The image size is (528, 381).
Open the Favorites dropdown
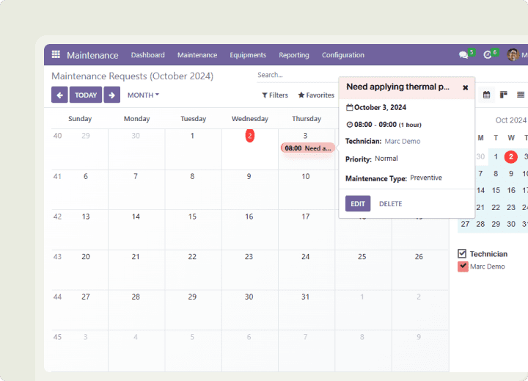click(316, 95)
